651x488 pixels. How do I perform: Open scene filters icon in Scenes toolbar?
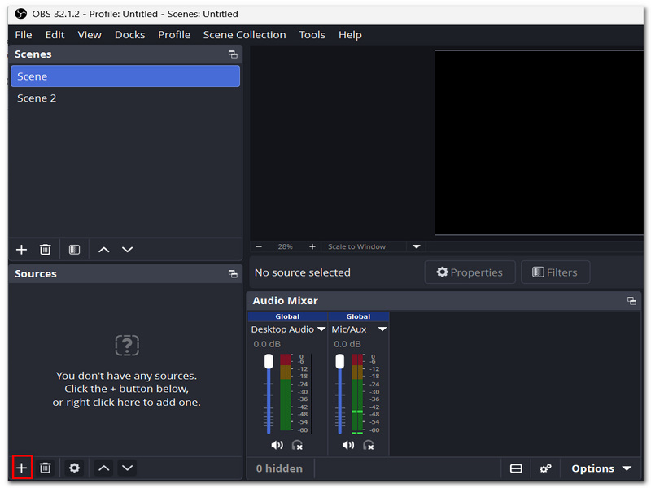tap(74, 250)
